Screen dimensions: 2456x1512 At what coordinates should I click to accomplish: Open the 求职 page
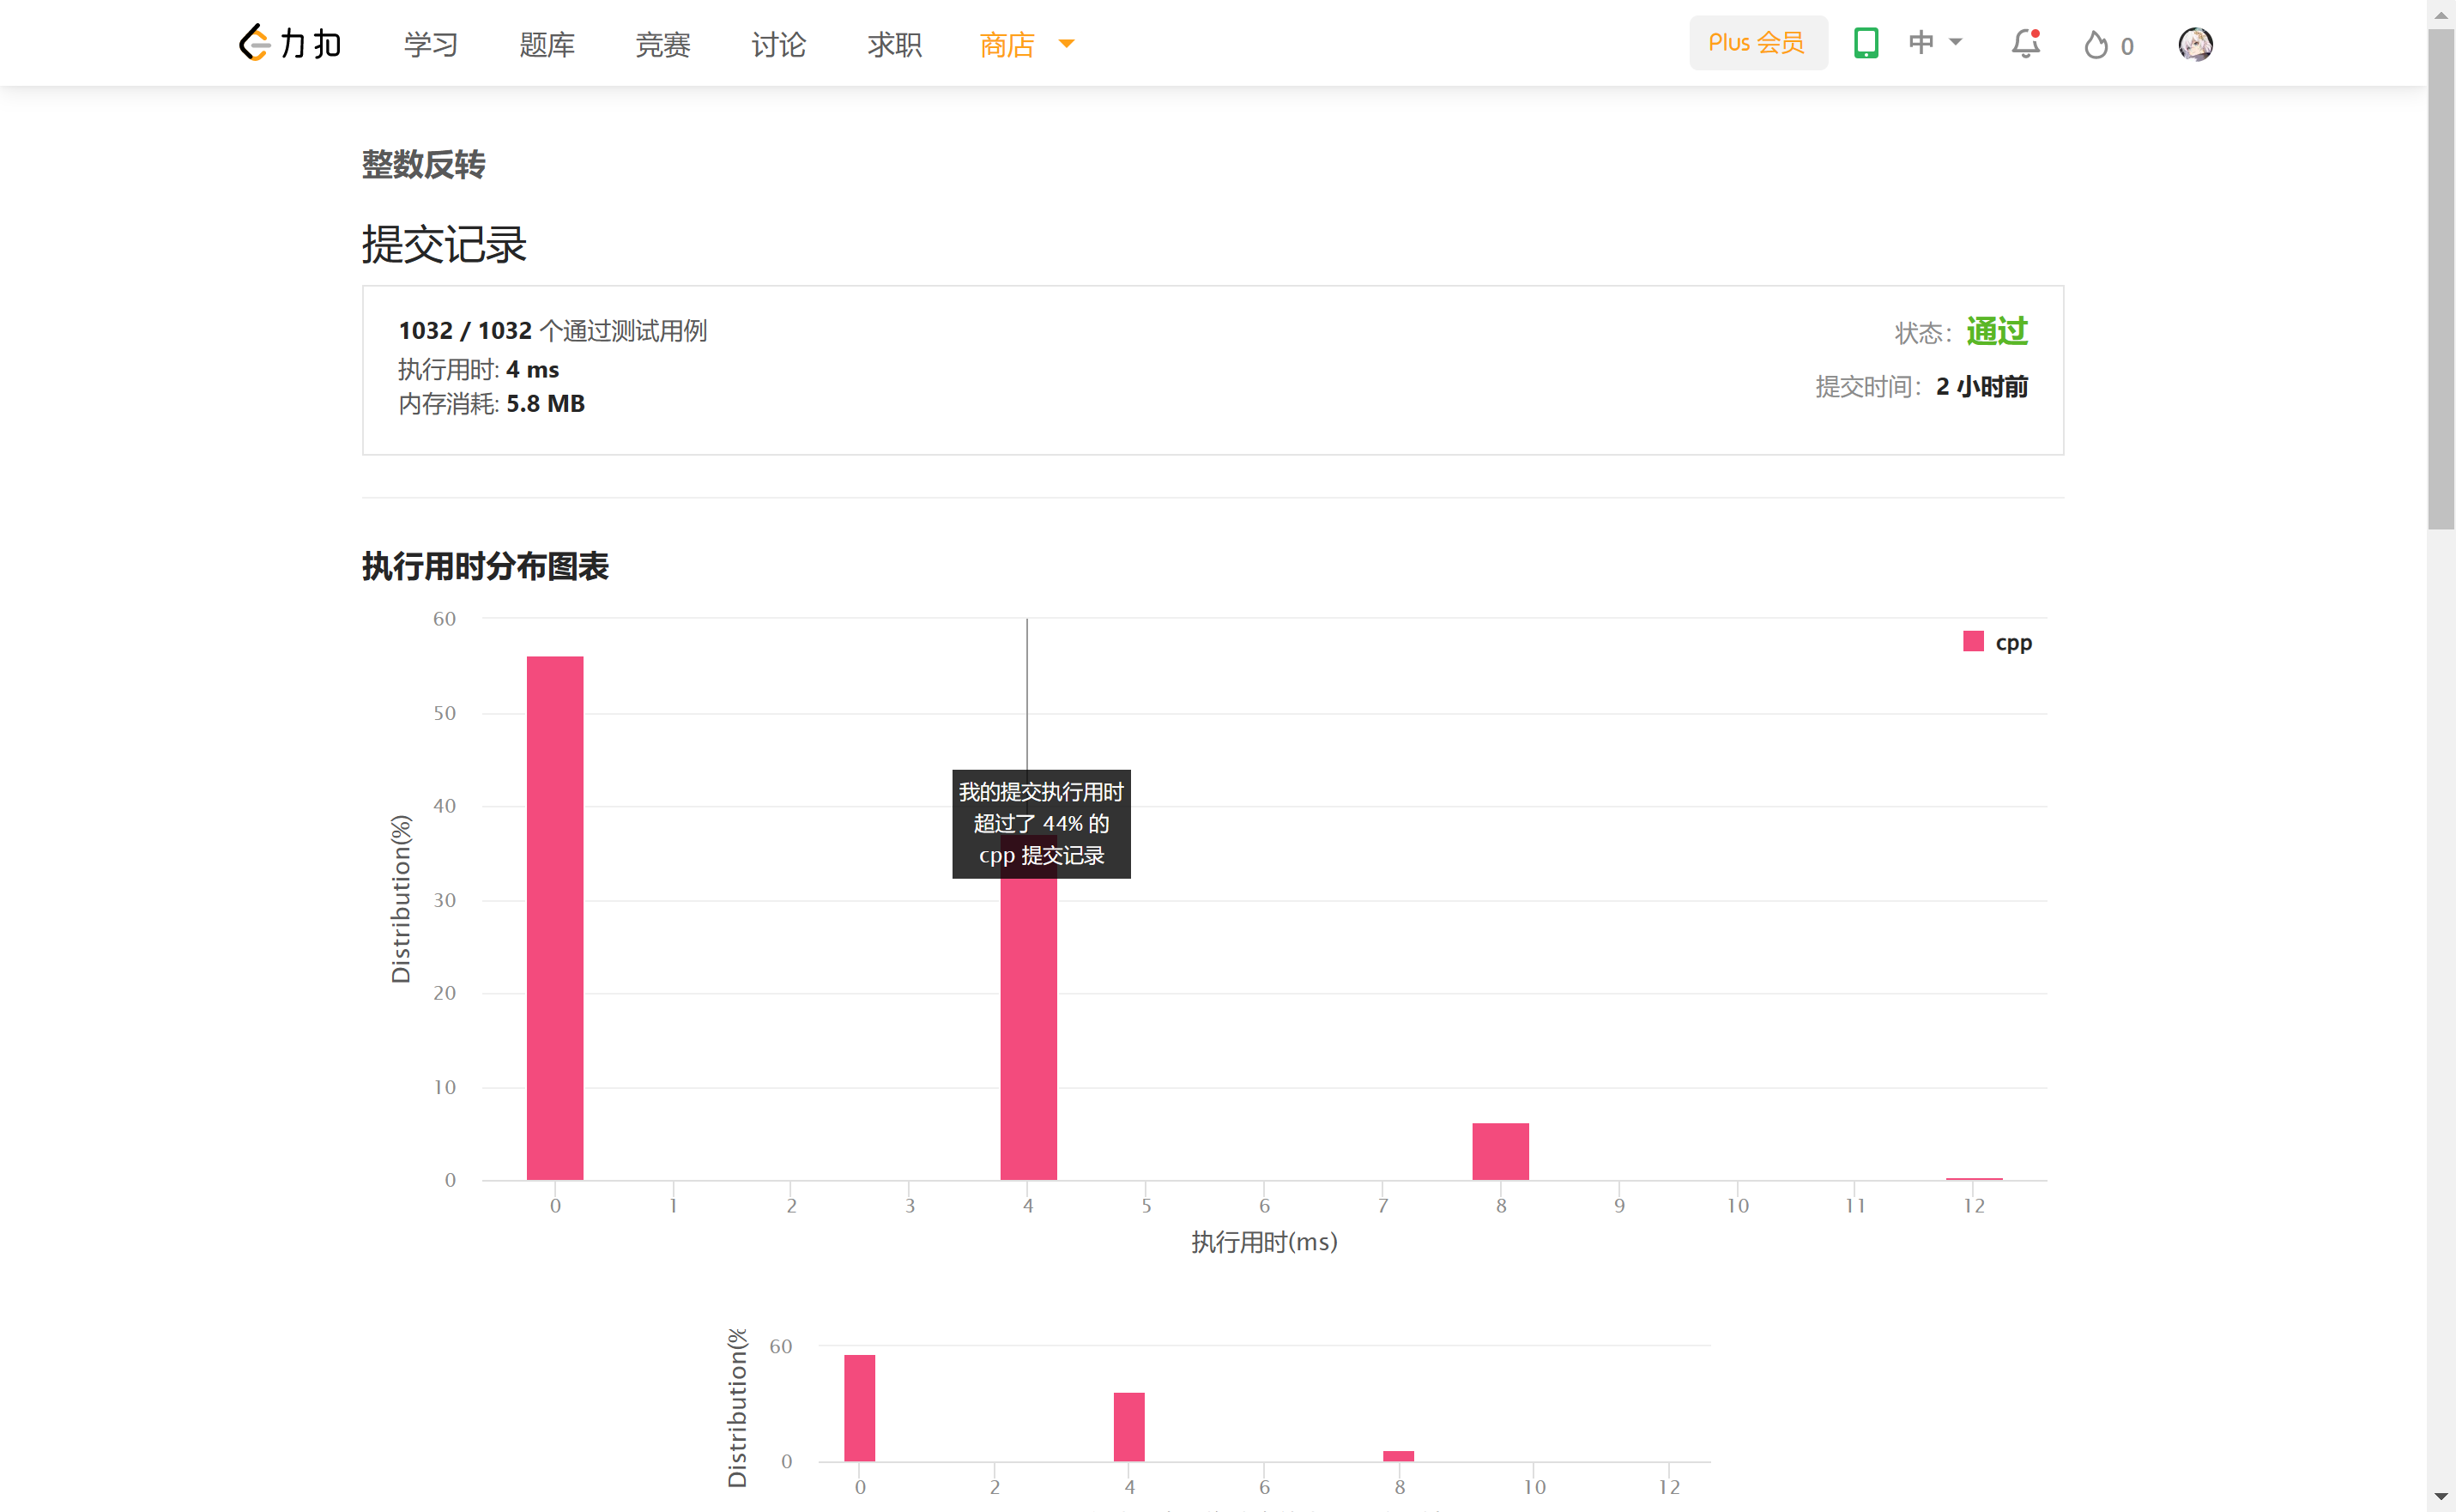click(894, 44)
